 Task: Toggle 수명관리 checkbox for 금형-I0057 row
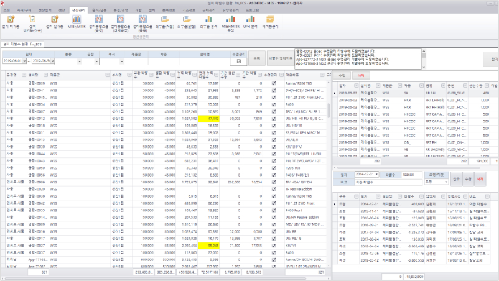pos(274,252)
